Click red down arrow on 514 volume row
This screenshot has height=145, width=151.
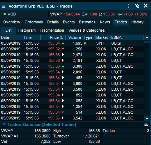63,112
